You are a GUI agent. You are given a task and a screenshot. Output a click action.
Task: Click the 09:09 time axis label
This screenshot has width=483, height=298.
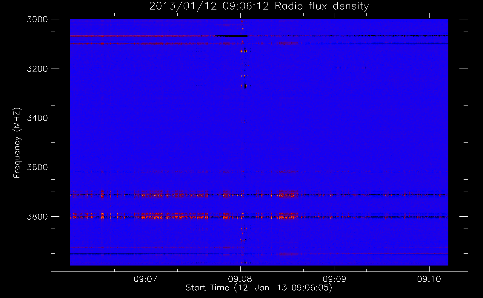[335, 279]
